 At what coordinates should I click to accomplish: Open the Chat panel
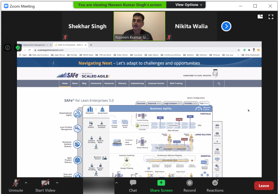pos(133,186)
